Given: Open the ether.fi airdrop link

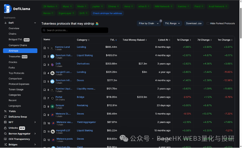Looking at the screenshot, I should [144, 6].
